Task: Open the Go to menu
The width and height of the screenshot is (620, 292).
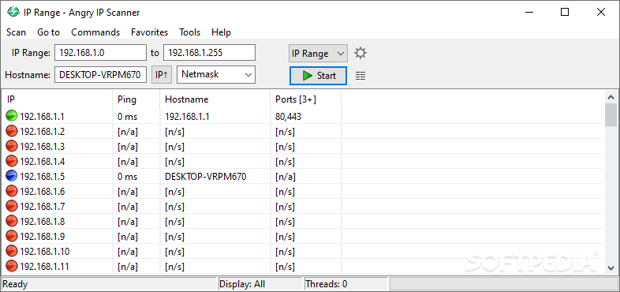Action: click(x=49, y=32)
